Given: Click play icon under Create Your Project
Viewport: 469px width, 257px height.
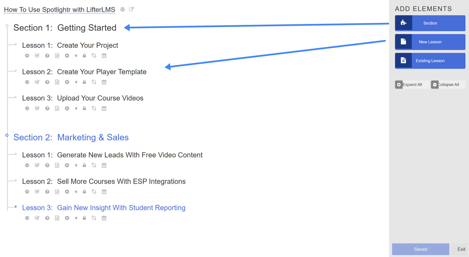Looking at the screenshot, I should coord(67,56).
